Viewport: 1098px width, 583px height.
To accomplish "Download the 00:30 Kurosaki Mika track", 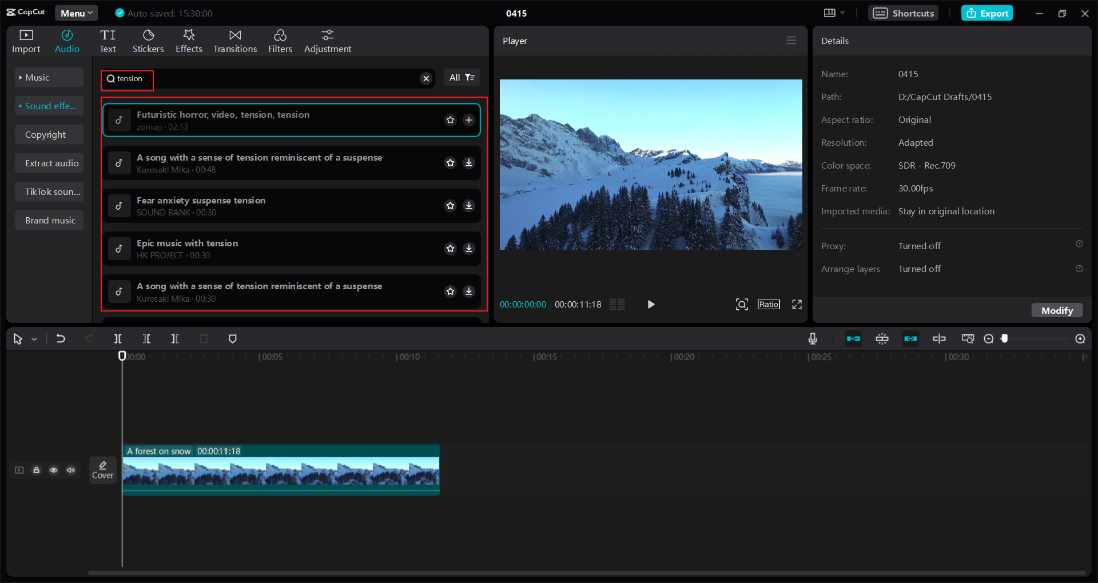I will tap(469, 291).
